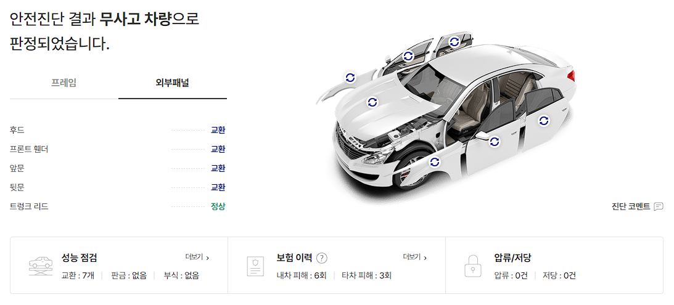Expand 더보기 for 보험 이력
Image resolution: width=674 pixels, height=305 pixels.
pos(415,258)
